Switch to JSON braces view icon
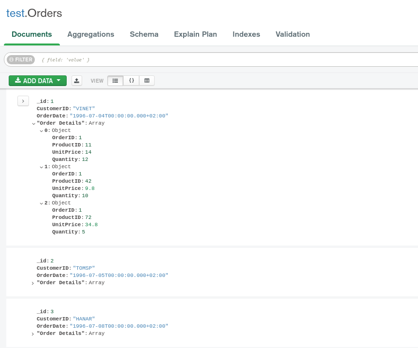The image size is (418, 348). coord(131,81)
